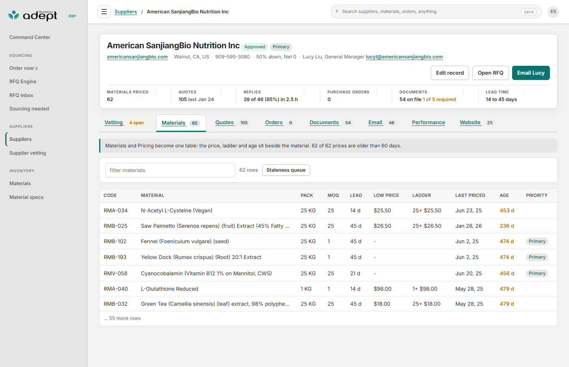Click the adept logo icon

coord(14,15)
